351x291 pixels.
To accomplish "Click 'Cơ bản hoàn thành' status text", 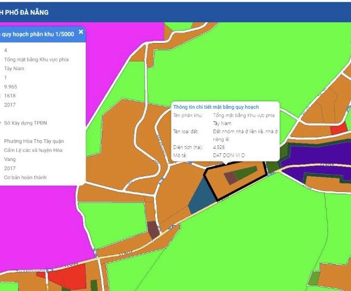I will 25,177.
